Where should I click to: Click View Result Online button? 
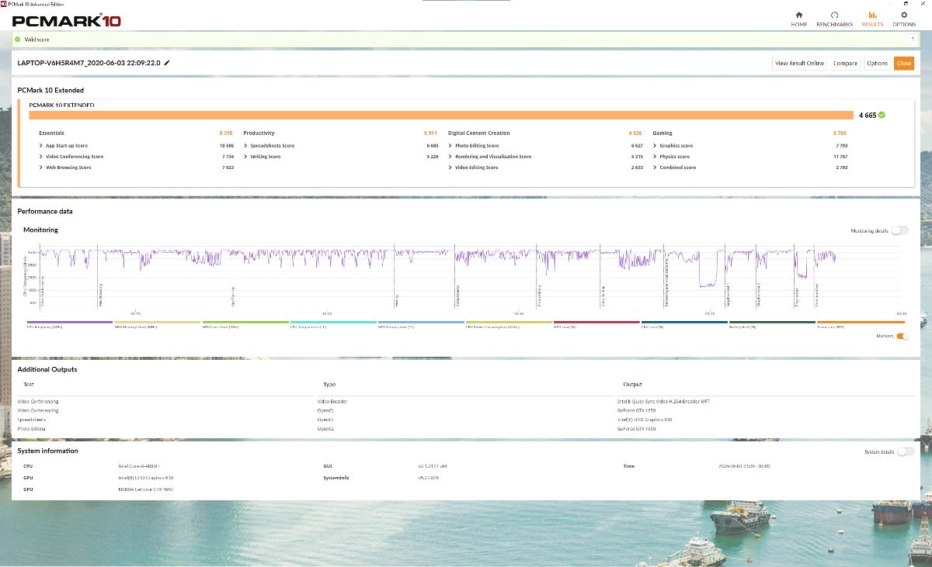click(x=799, y=64)
